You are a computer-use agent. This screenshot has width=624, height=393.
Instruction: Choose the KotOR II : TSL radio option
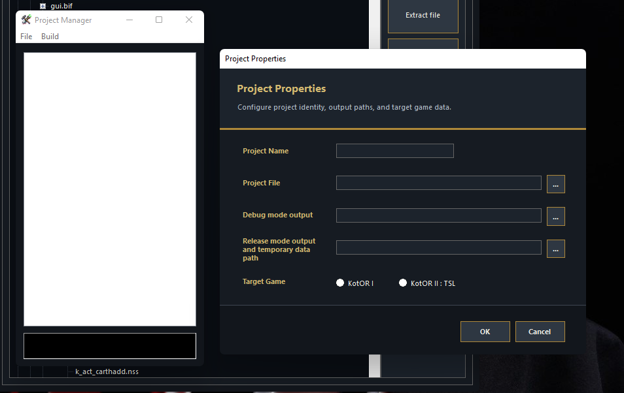pyautogui.click(x=403, y=283)
